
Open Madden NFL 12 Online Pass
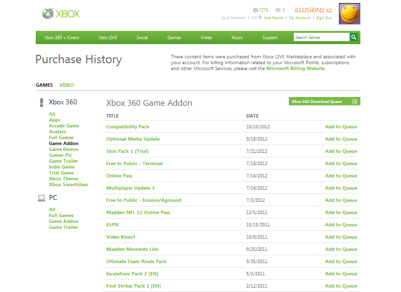(x=138, y=213)
